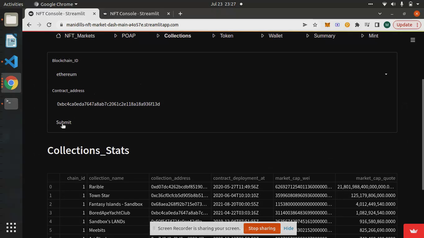Screen dimensions: 424x238
Task: Select the Sandbox's LANDs cell
Action: pyautogui.click(x=118, y=222)
